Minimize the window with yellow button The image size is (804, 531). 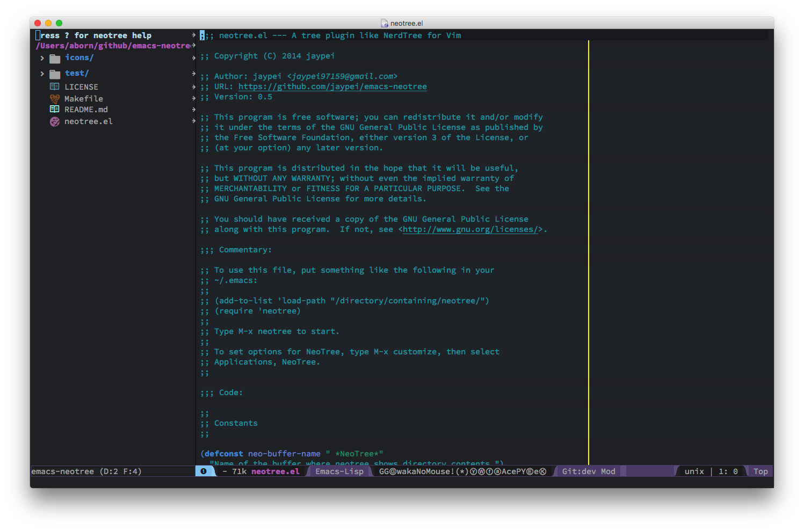tap(48, 23)
